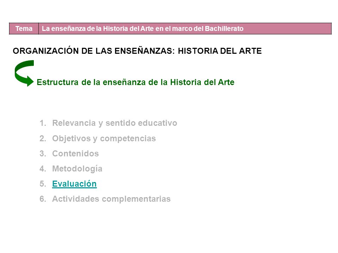Select 'Objetivos y competencias' list item

104,138
